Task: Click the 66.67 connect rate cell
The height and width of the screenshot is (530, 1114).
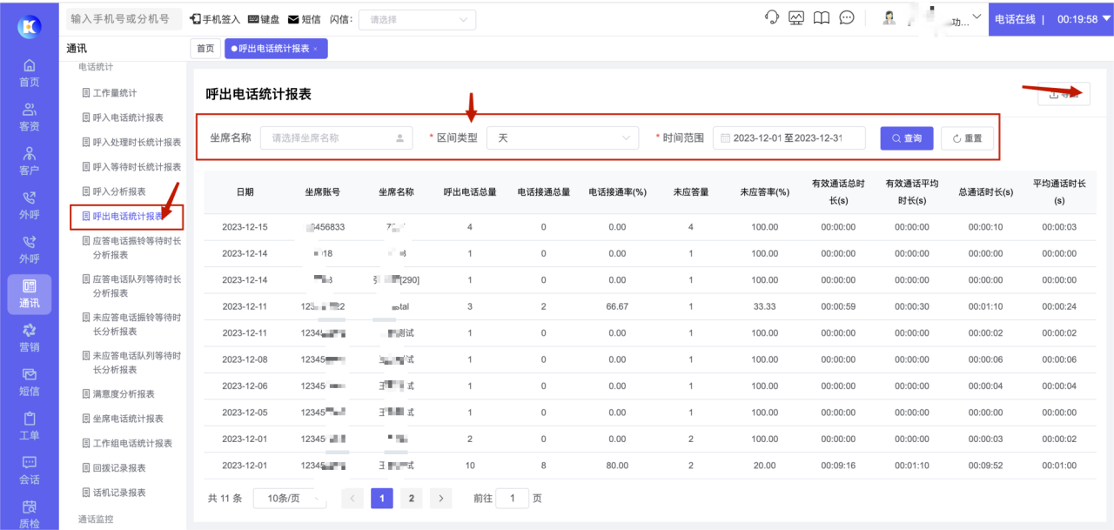Action: [x=617, y=306]
